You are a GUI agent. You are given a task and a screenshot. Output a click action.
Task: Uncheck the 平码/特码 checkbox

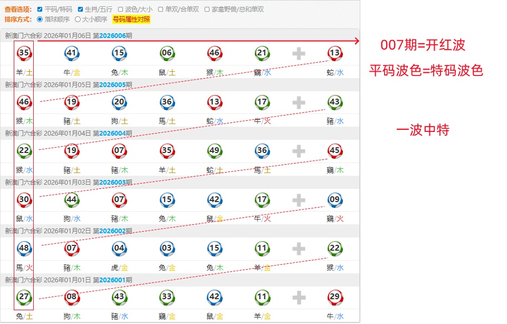(x=41, y=9)
